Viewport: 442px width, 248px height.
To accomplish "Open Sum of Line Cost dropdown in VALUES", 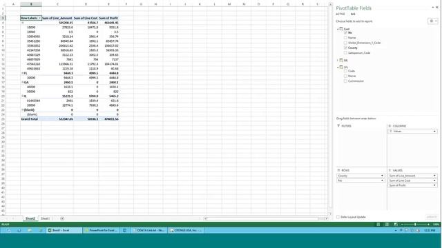I will click(434, 180).
